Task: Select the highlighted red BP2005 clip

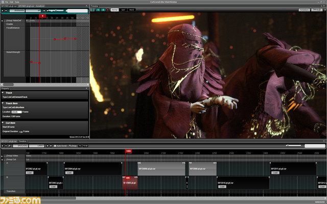Action: click(x=130, y=183)
